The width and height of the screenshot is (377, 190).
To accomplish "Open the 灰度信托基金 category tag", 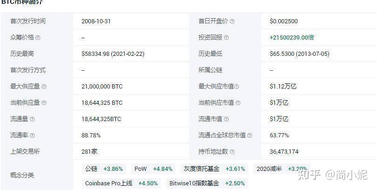I will point(215,169).
